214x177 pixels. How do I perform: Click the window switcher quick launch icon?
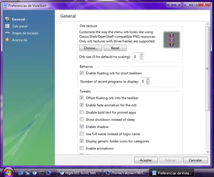(28, 173)
